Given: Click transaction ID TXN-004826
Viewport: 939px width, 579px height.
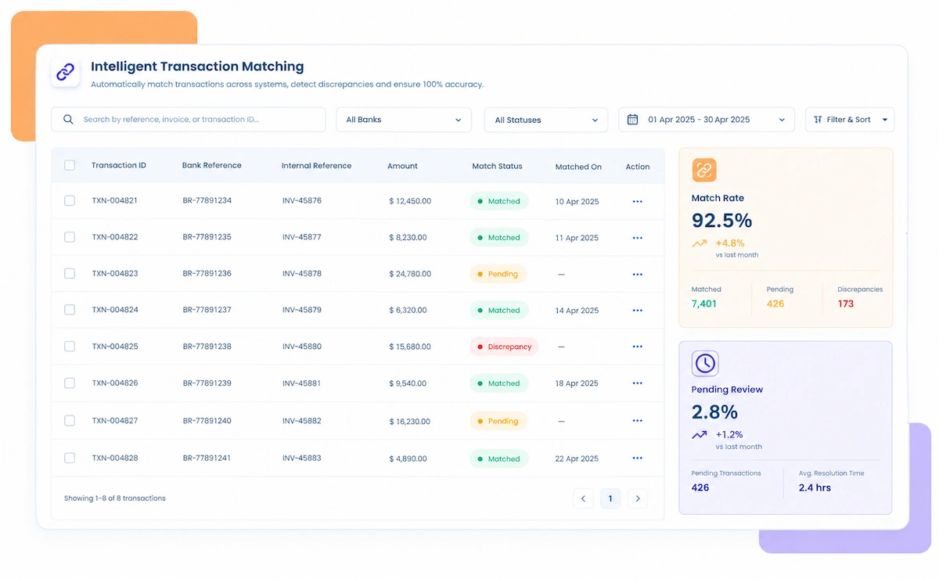Looking at the screenshot, I should 115,383.
